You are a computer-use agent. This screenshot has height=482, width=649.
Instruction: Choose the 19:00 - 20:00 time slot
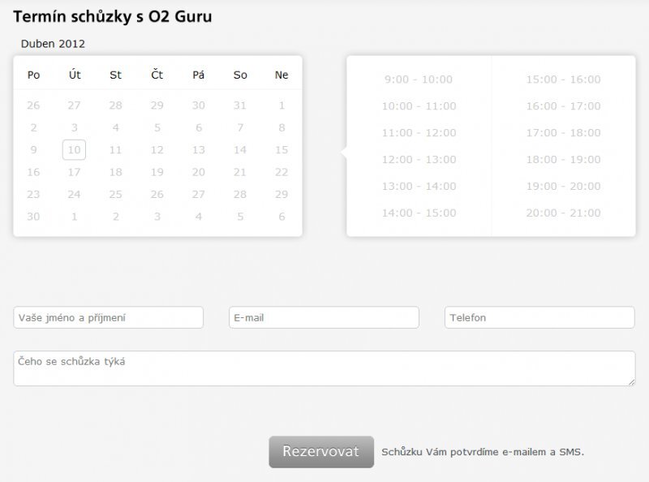pyautogui.click(x=563, y=187)
